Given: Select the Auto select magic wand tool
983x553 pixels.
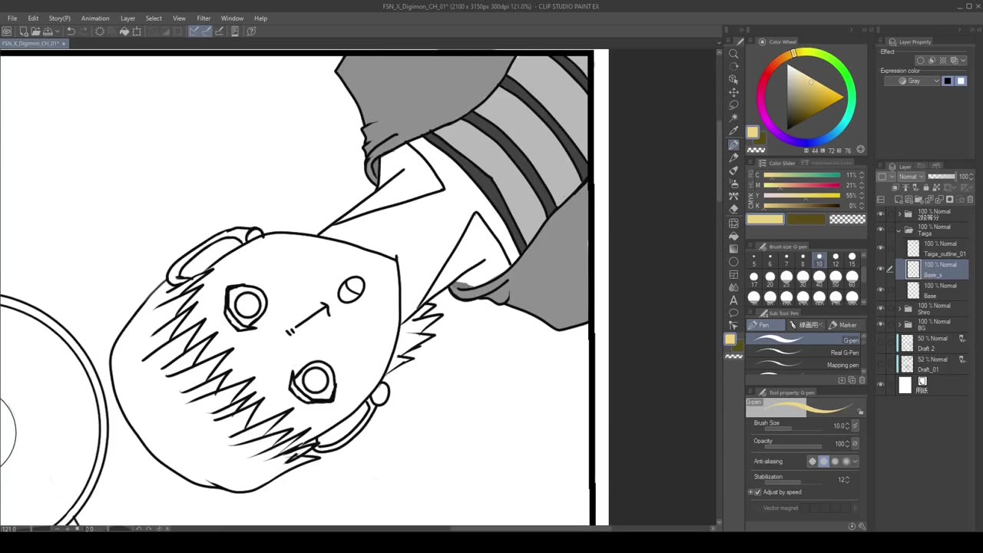Looking at the screenshot, I should point(733,118).
